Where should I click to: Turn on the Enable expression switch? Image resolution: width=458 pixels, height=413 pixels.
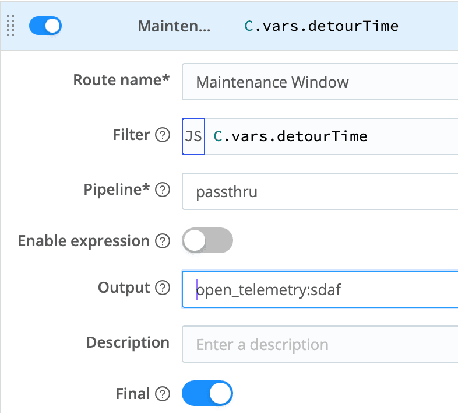[x=207, y=240]
